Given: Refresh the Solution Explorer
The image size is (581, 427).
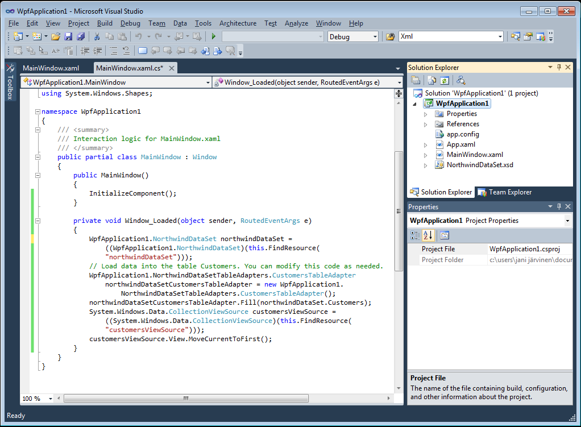Looking at the screenshot, I should [x=443, y=80].
